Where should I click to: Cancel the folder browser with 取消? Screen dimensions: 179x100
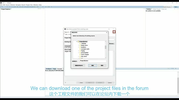tap(102, 65)
